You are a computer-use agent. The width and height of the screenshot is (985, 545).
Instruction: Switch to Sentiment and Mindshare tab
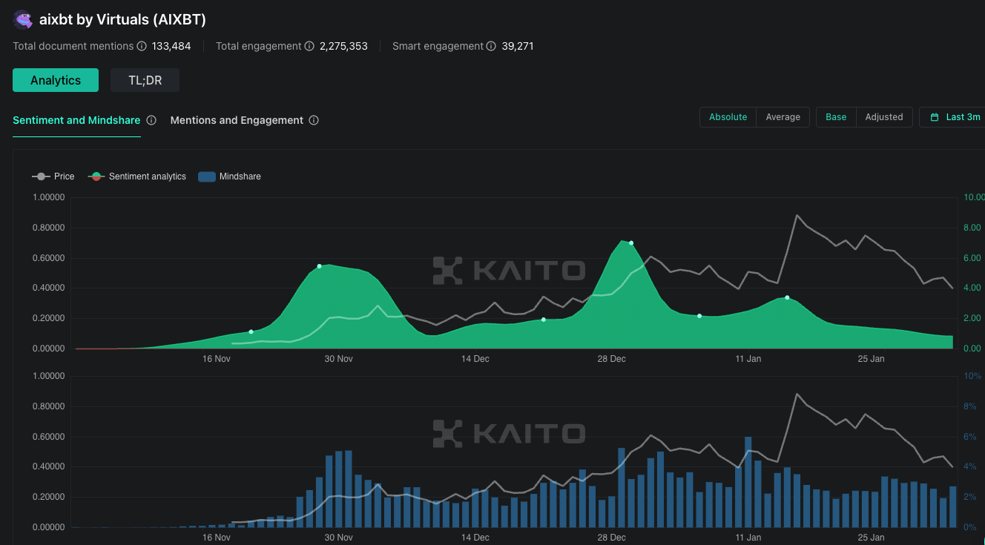pos(76,120)
